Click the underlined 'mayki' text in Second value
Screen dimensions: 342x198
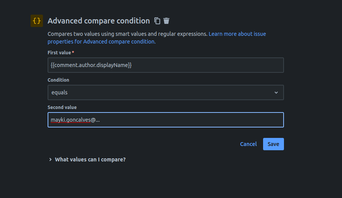[58, 120]
